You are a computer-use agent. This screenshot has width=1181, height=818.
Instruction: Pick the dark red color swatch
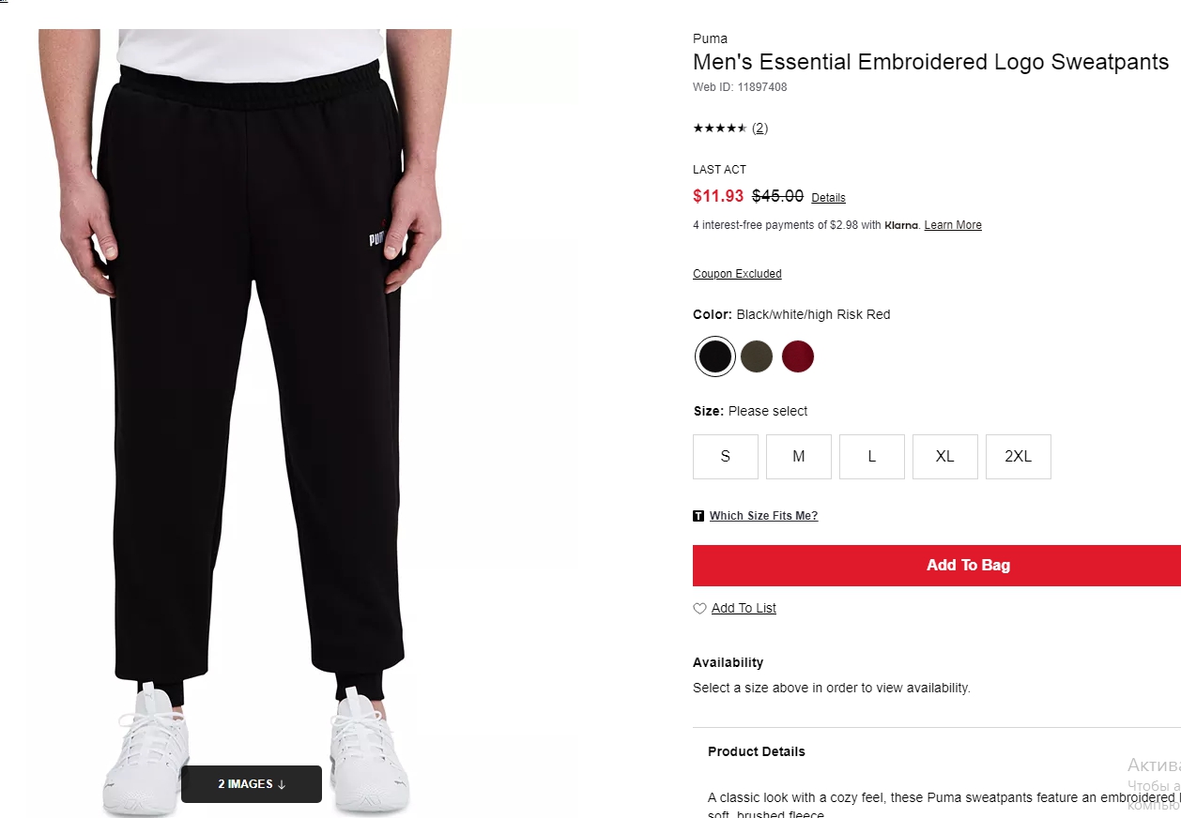click(798, 356)
